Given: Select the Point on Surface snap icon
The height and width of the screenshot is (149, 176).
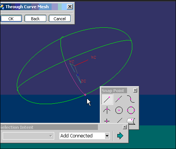Looking at the screenshot, I should click(131, 121).
